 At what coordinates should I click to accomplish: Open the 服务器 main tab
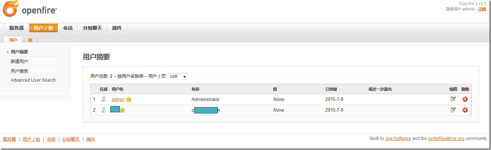pos(17,28)
